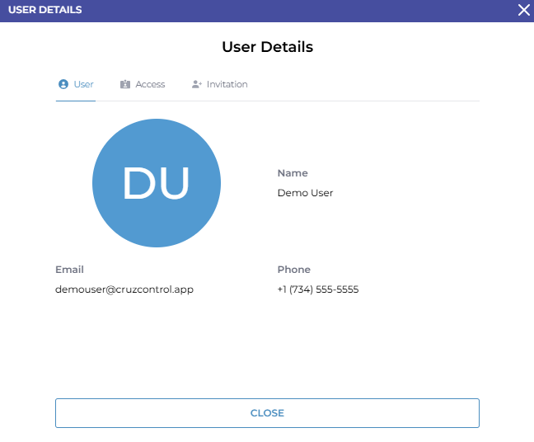Image resolution: width=534 pixels, height=442 pixels.
Task: Click the ID badge icon beside Access
Action: pyautogui.click(x=125, y=84)
